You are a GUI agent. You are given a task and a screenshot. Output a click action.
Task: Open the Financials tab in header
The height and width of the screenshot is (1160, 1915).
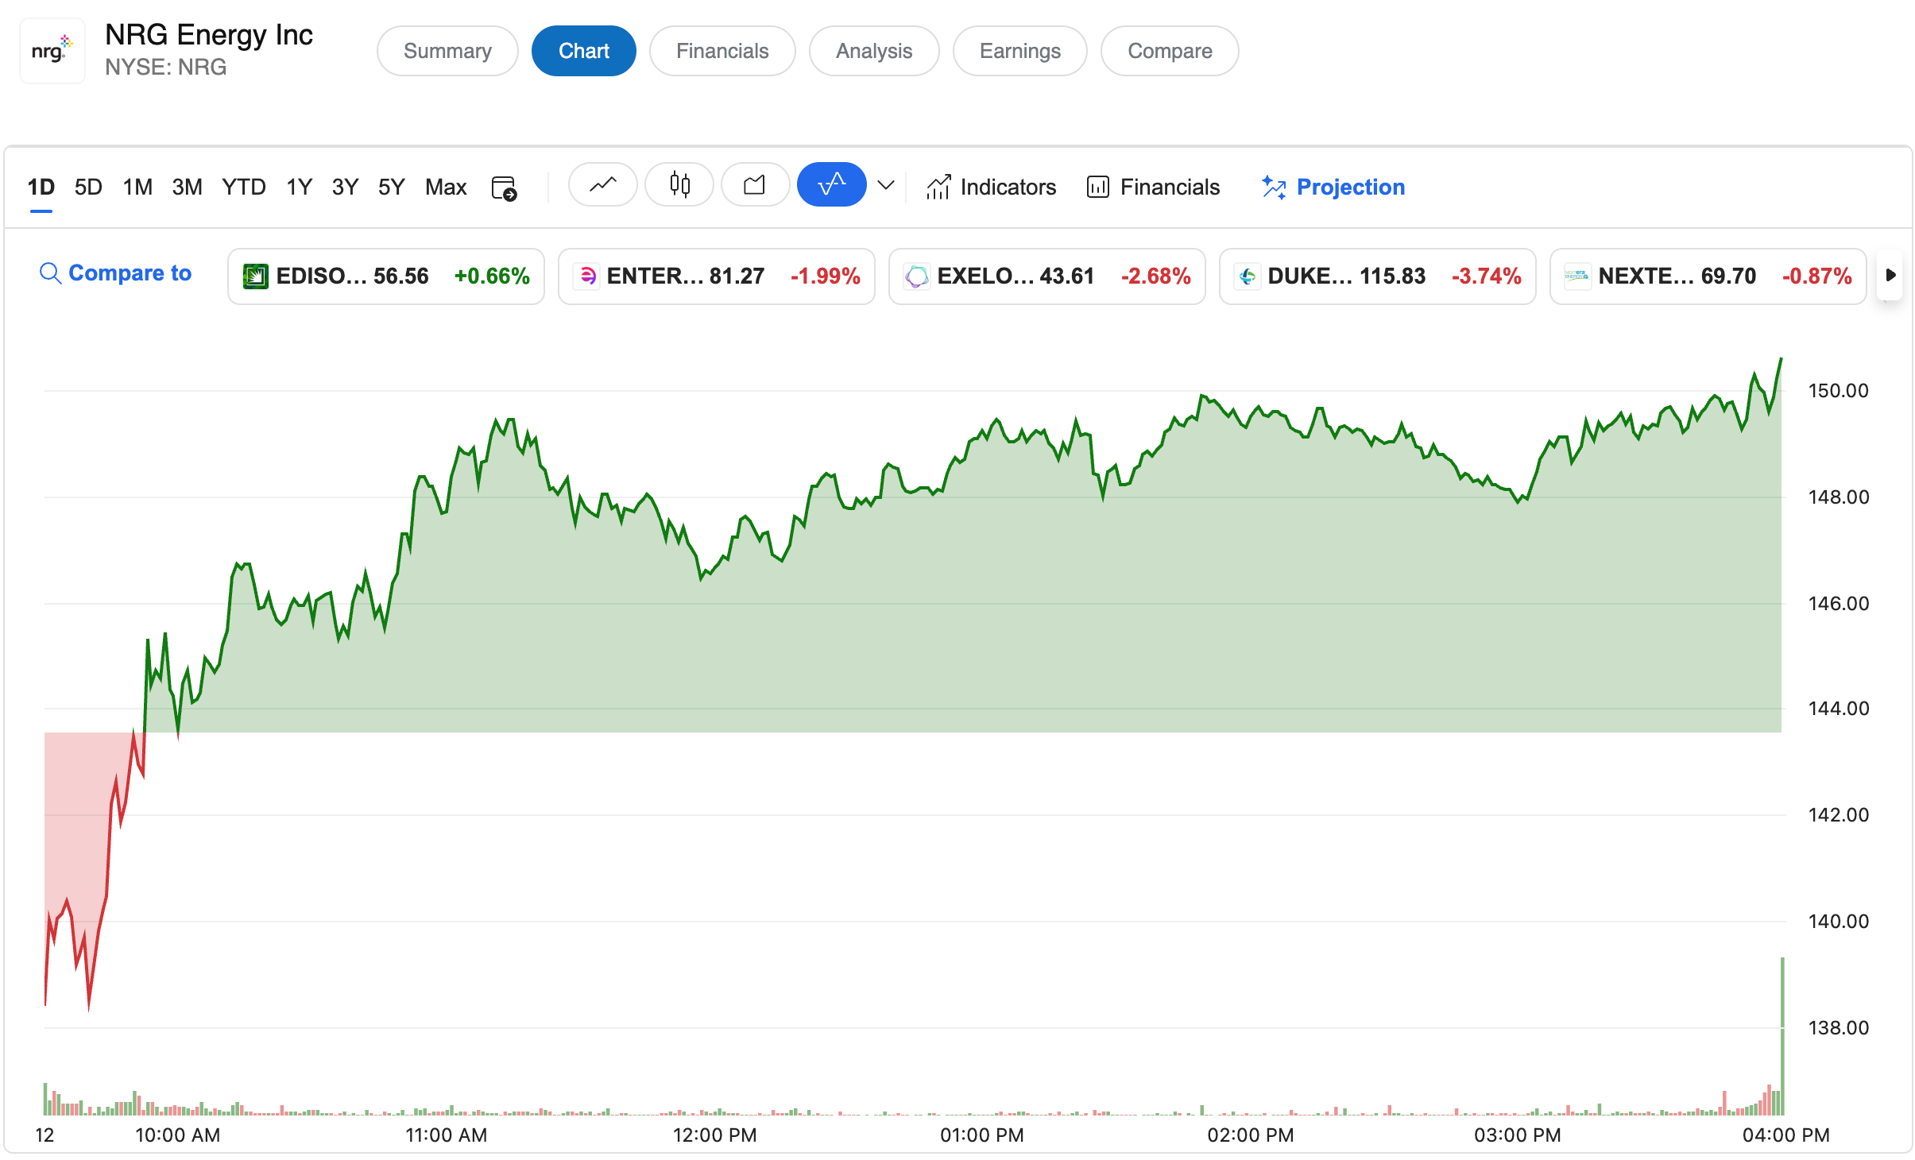point(722,51)
